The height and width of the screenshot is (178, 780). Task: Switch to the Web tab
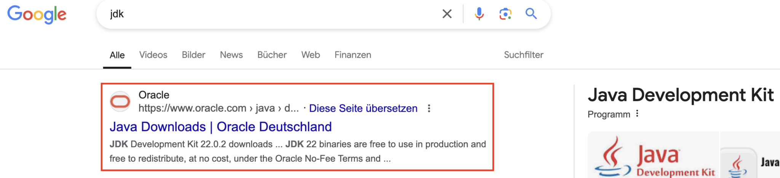pyautogui.click(x=310, y=55)
